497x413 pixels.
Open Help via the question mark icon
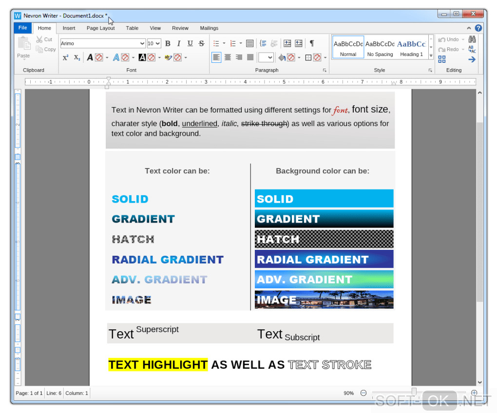tap(478, 28)
